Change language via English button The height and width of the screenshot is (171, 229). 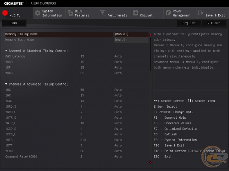point(189,23)
